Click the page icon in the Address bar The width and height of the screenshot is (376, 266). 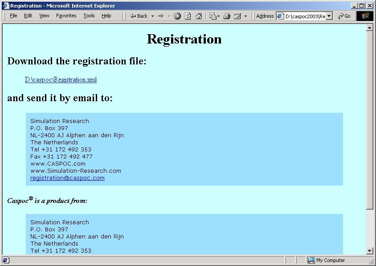pos(280,16)
